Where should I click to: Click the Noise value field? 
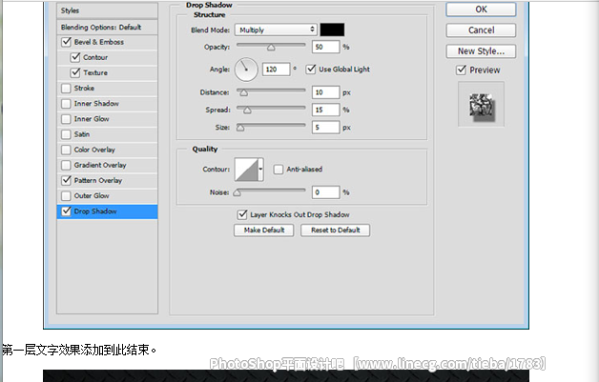click(325, 192)
